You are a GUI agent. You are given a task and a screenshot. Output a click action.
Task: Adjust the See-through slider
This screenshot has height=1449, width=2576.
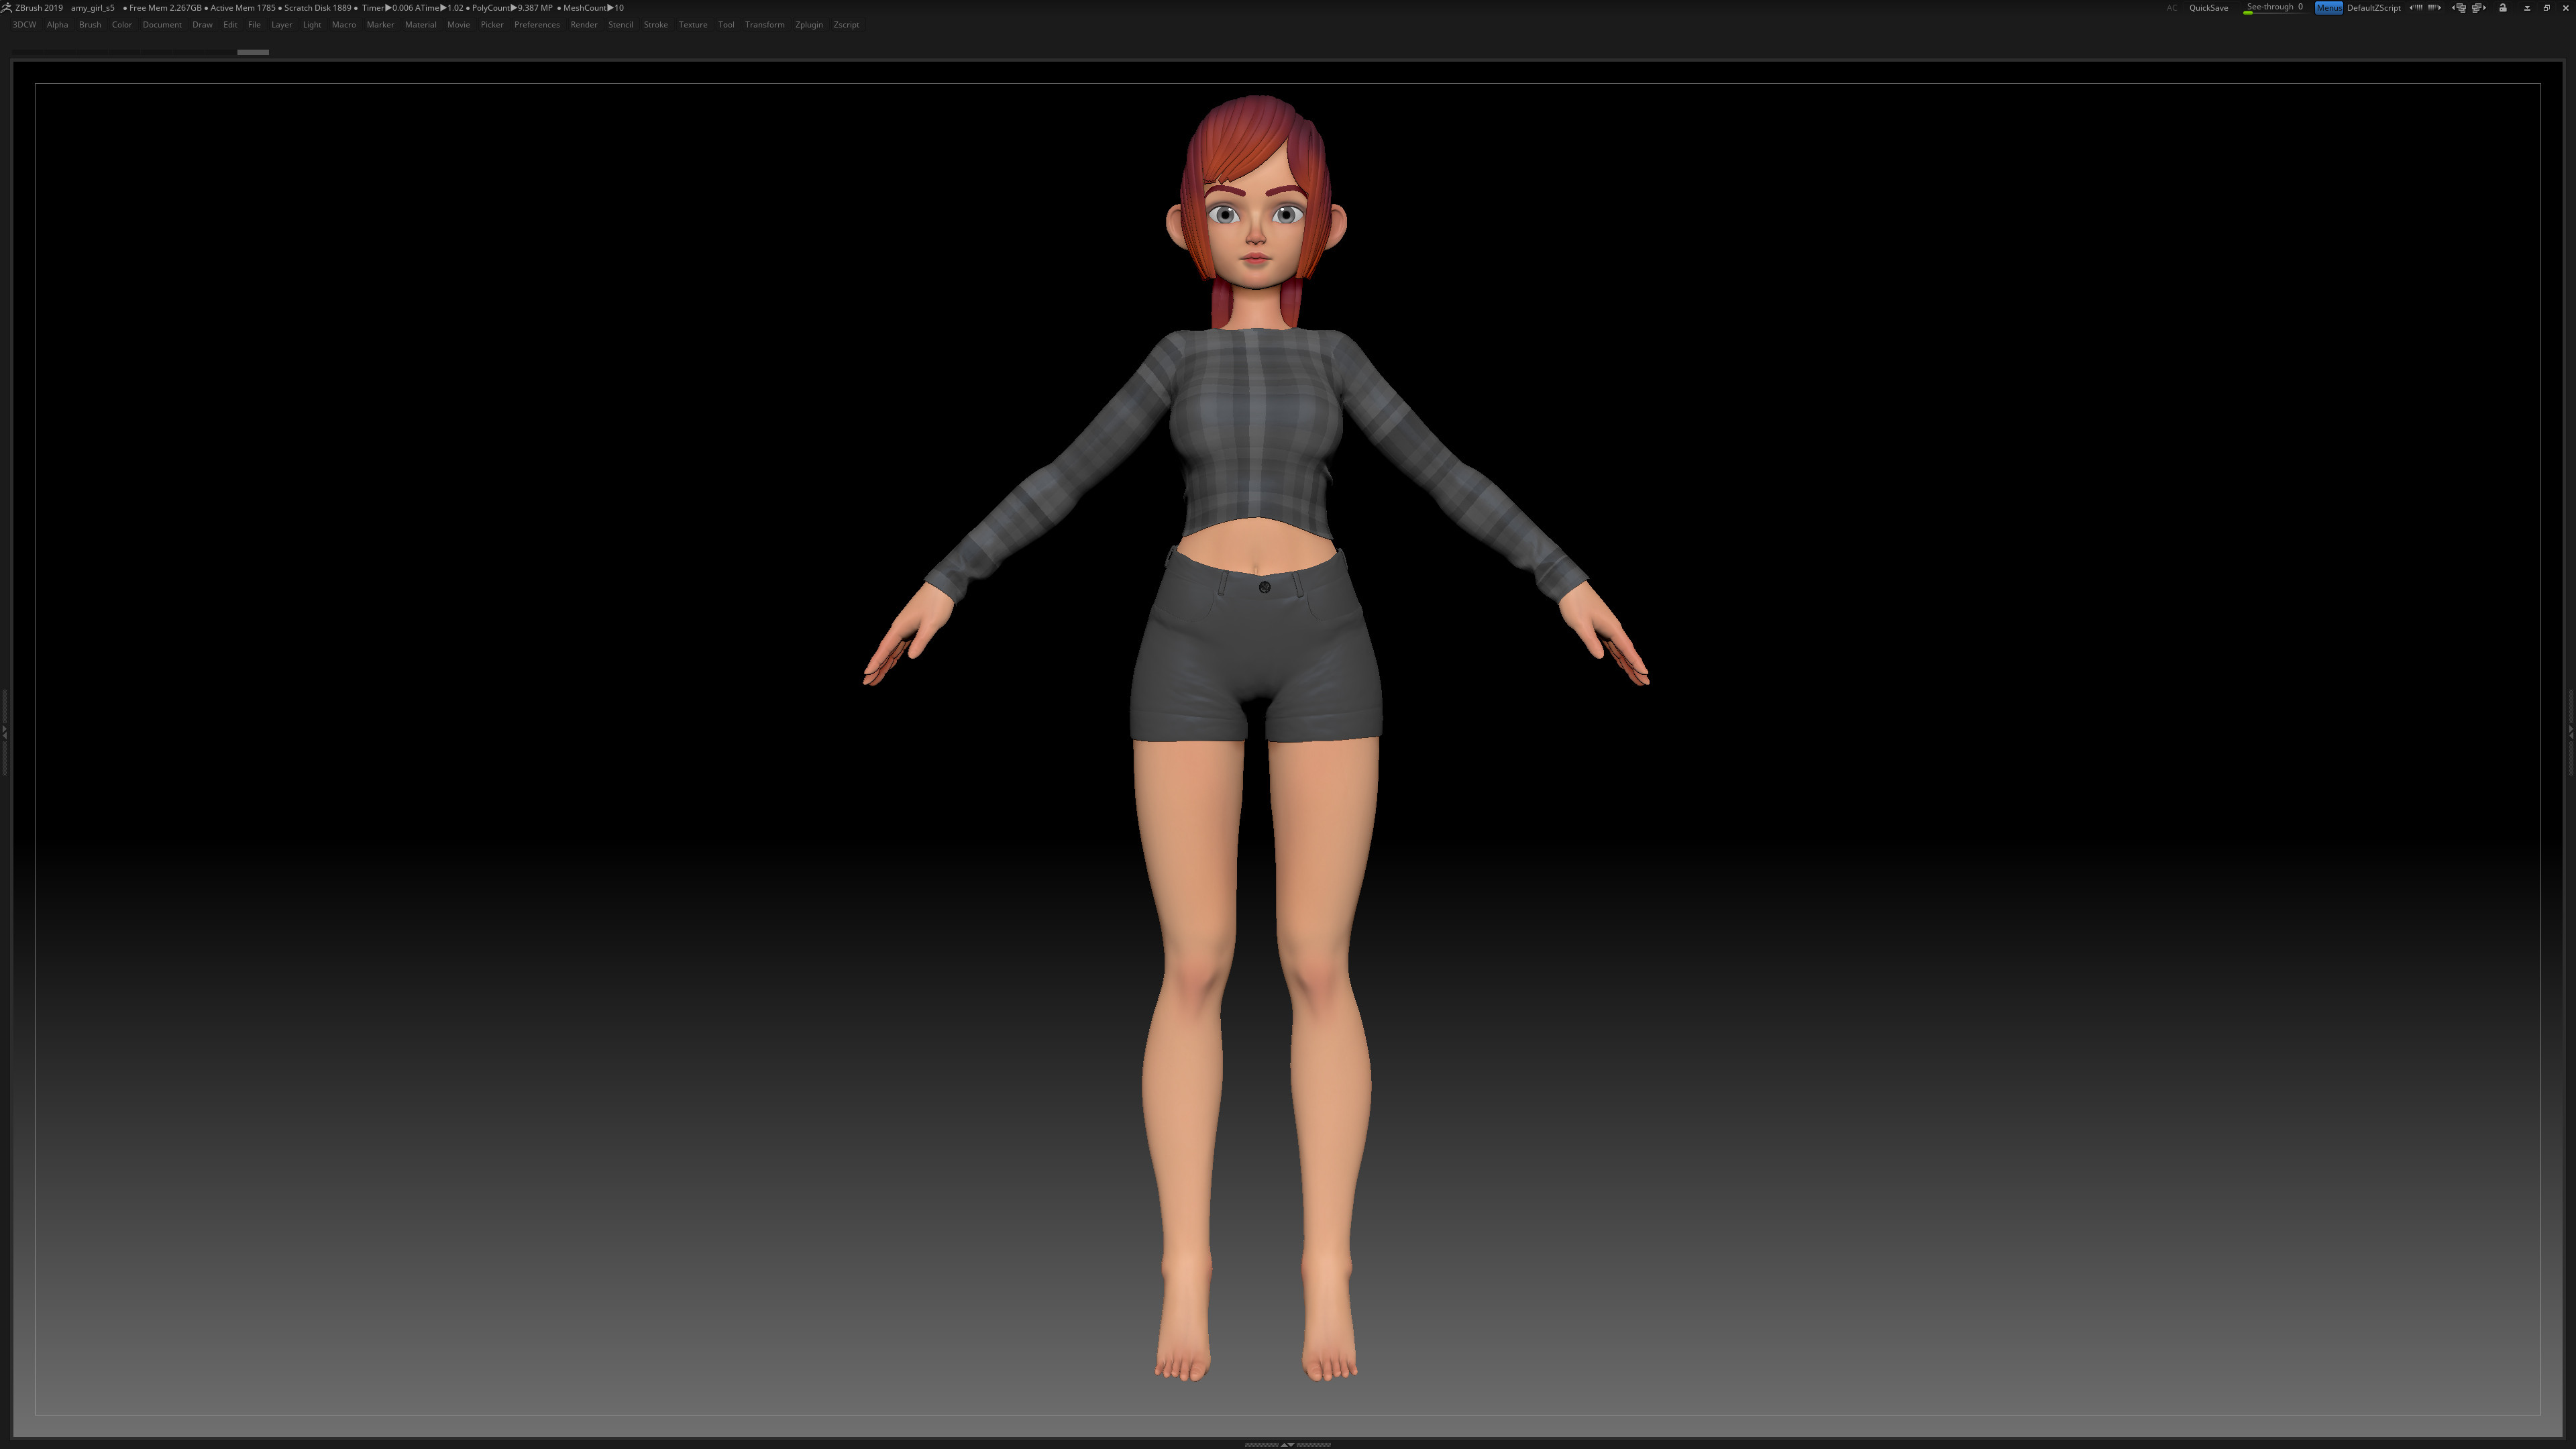(2274, 8)
